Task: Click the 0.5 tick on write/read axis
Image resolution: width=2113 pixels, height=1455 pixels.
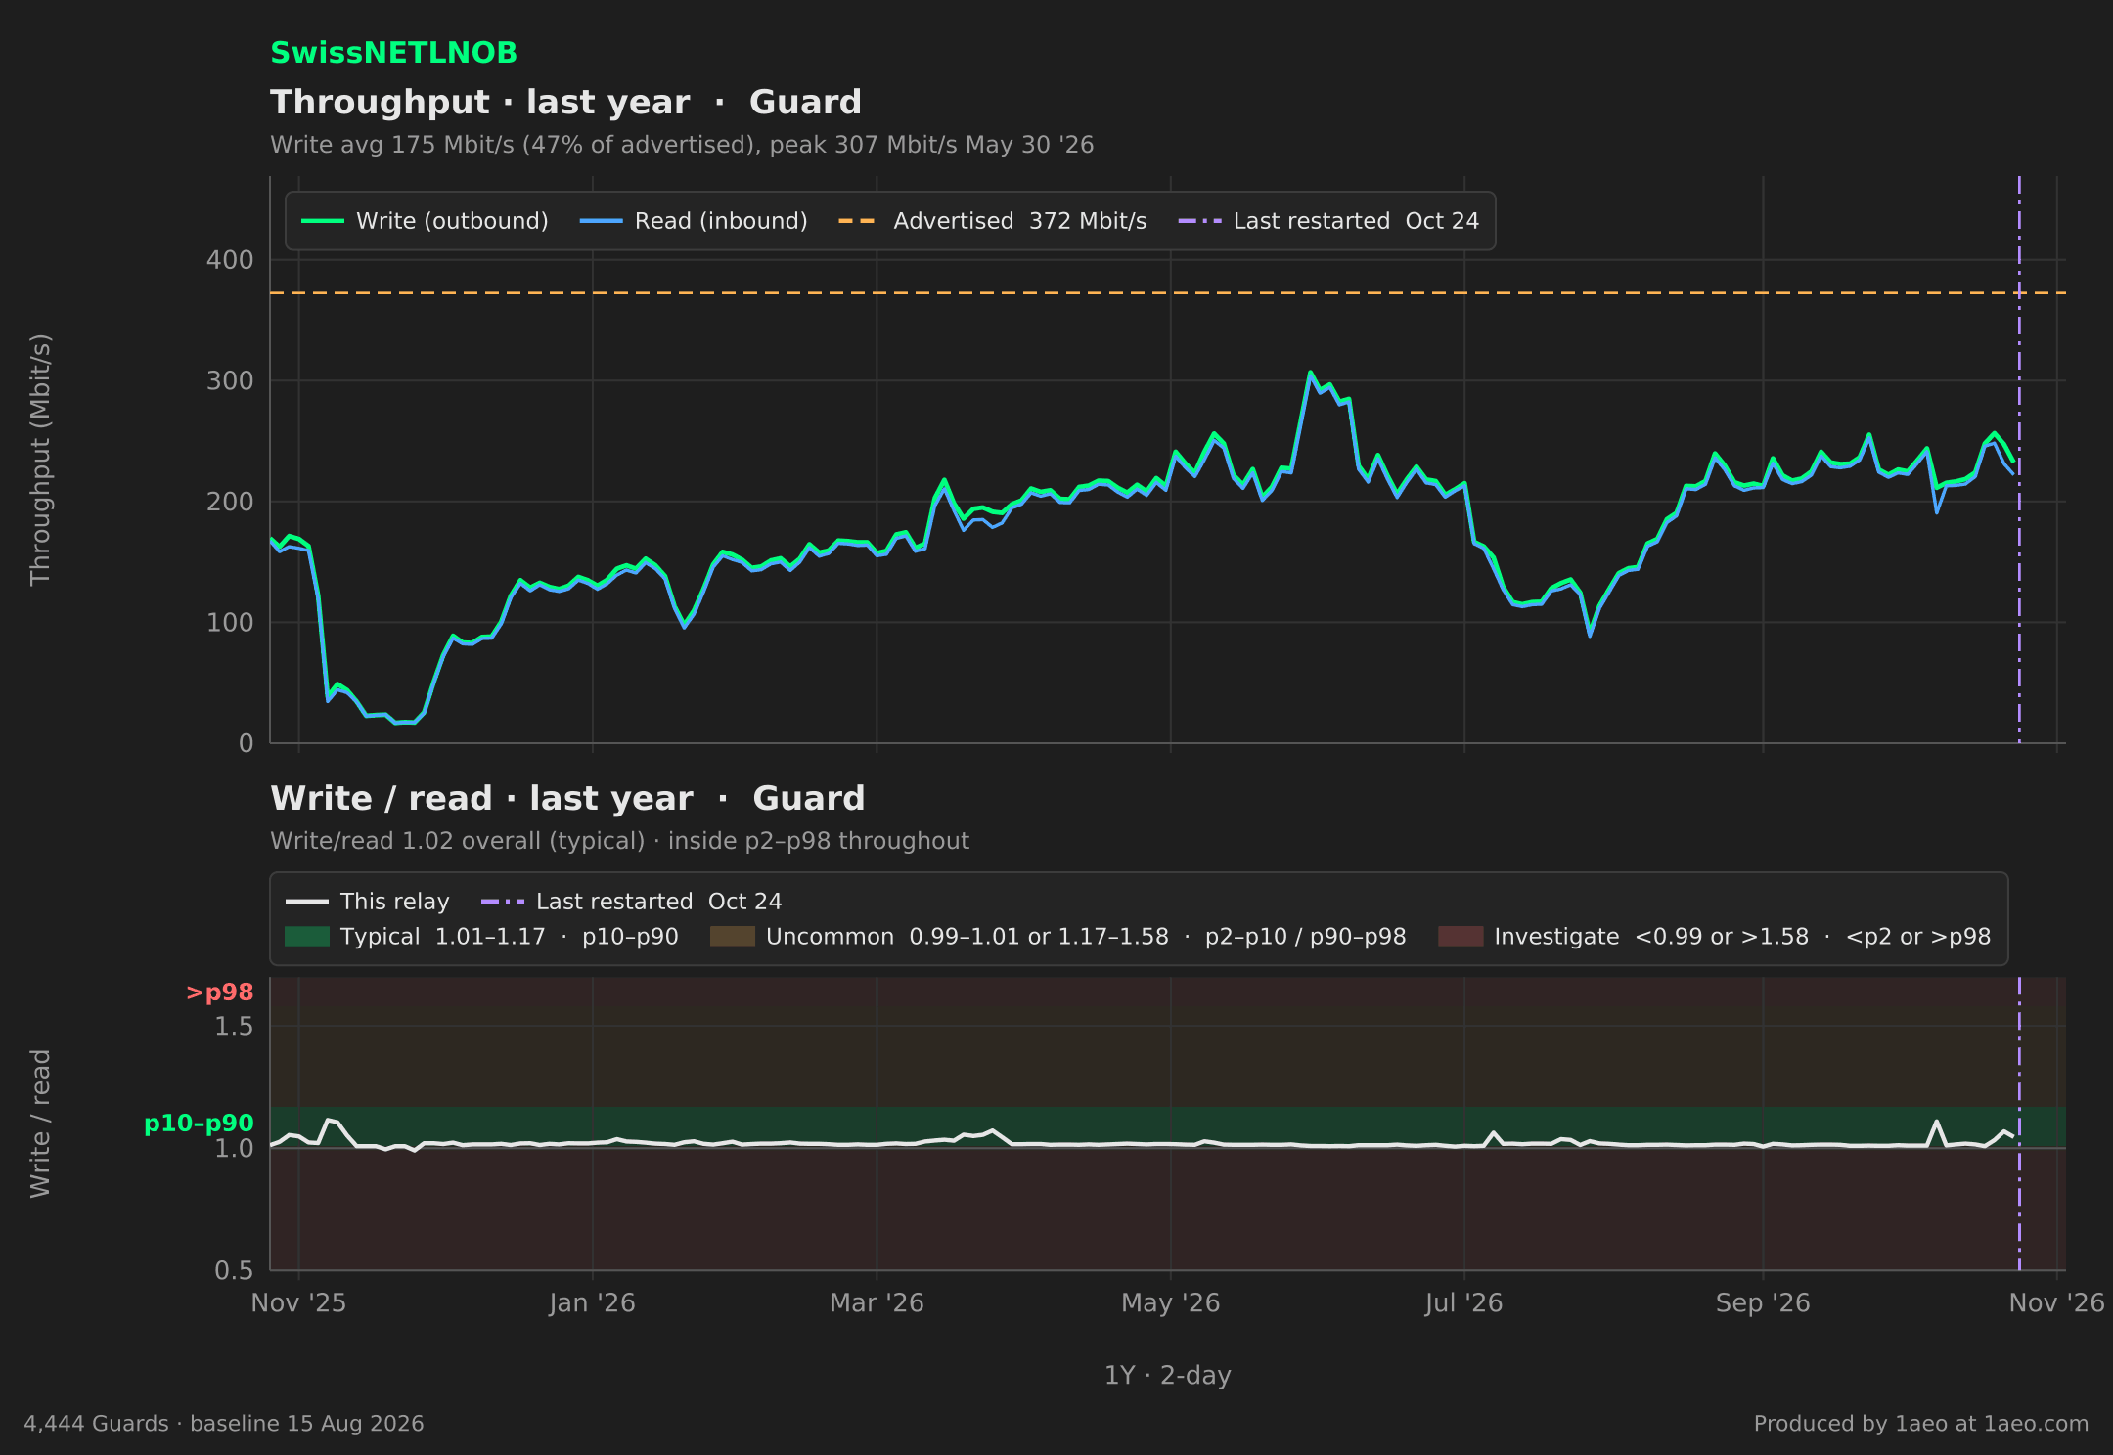Action: [234, 1270]
